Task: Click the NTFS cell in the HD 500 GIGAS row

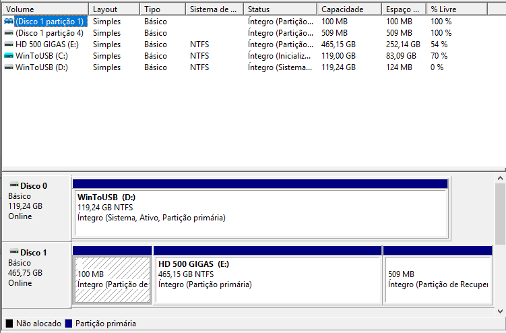Action: [x=199, y=44]
